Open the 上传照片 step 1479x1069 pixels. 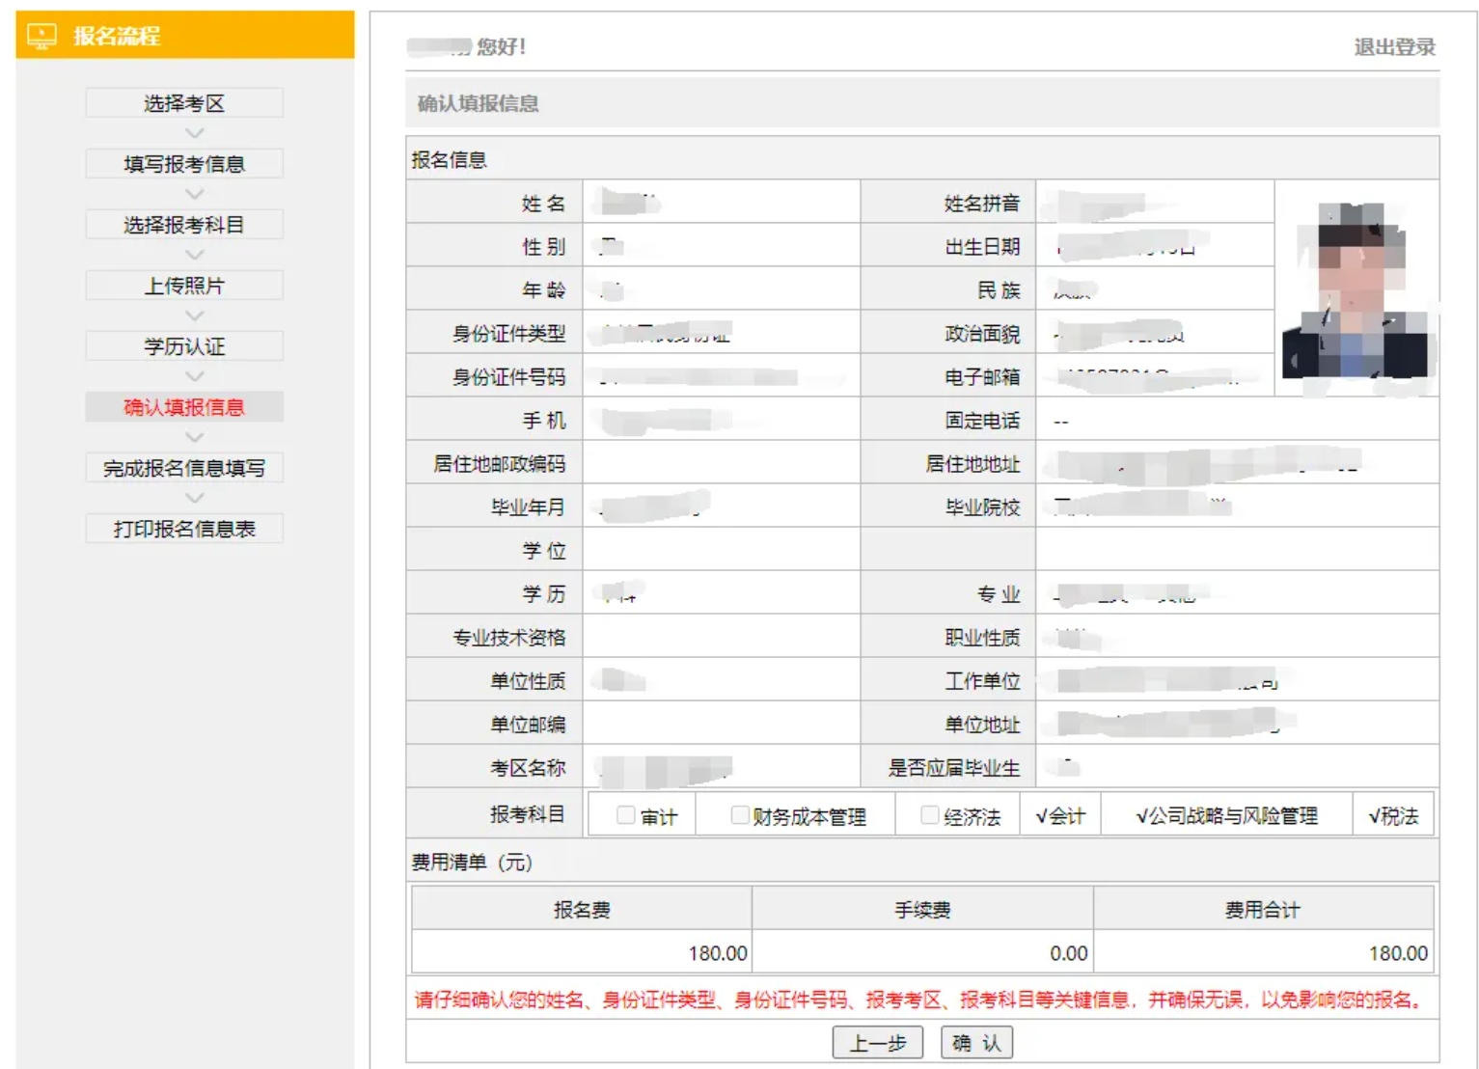tap(184, 286)
